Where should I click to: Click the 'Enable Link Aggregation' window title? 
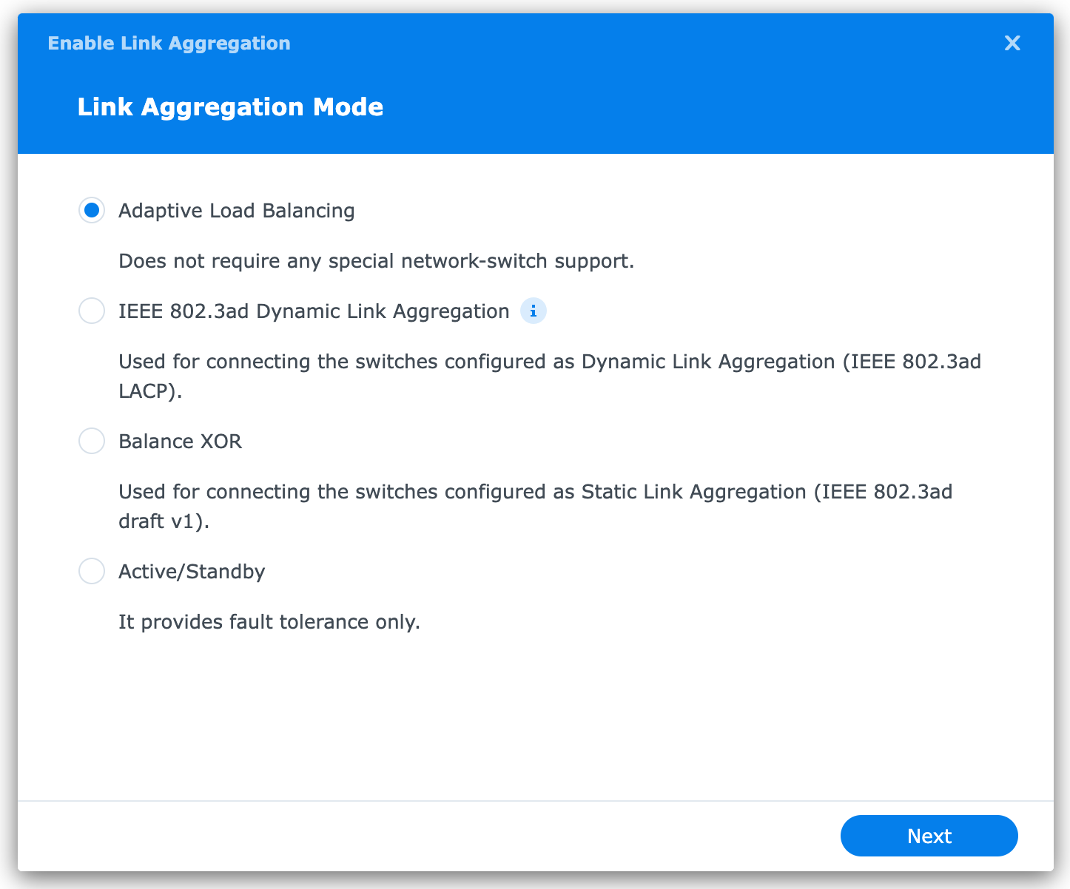[x=169, y=44]
